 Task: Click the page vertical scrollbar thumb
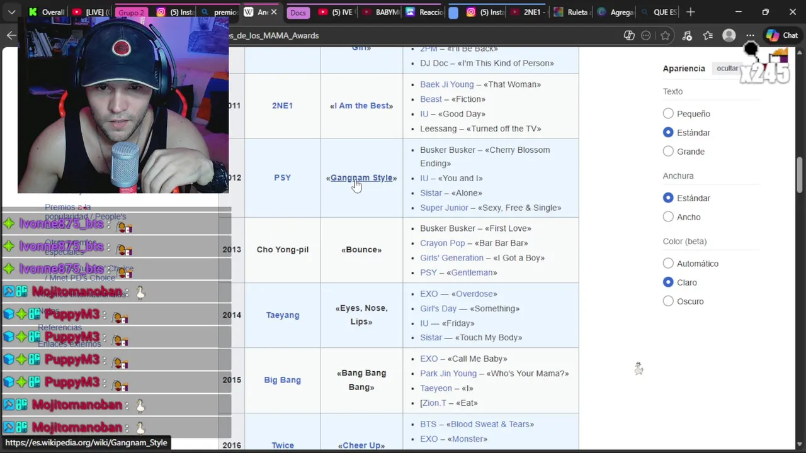point(800,174)
